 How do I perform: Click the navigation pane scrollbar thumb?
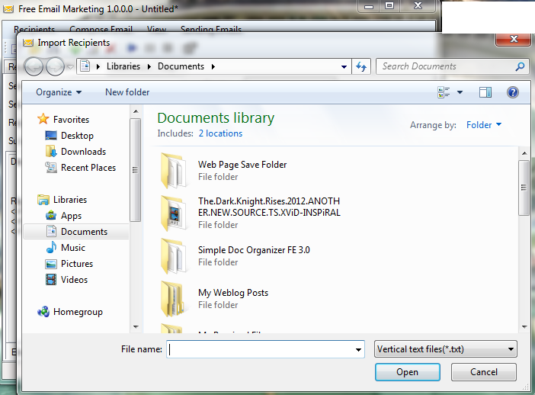coord(136,170)
